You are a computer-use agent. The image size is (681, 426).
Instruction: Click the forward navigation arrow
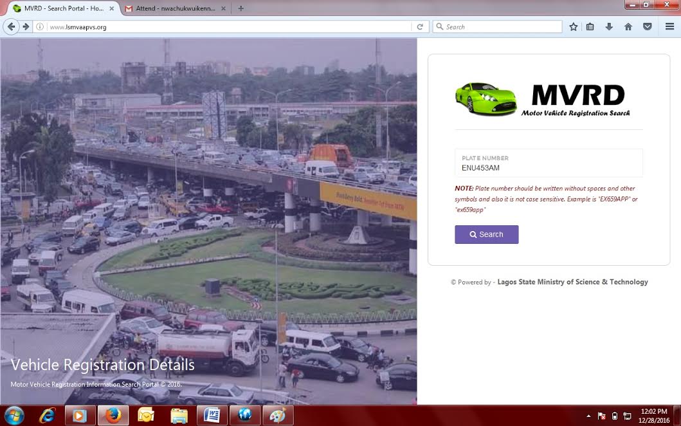[26, 26]
